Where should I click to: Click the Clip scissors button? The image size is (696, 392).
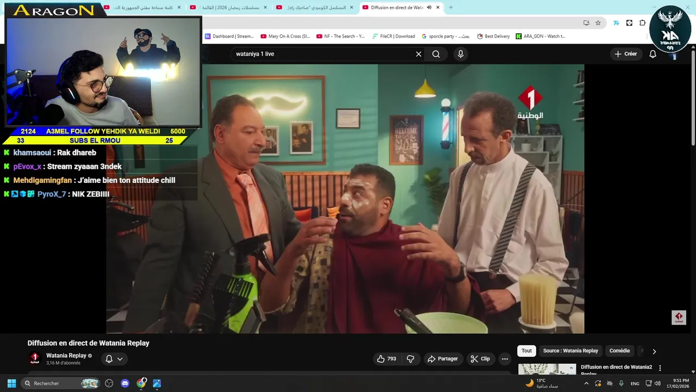480,359
